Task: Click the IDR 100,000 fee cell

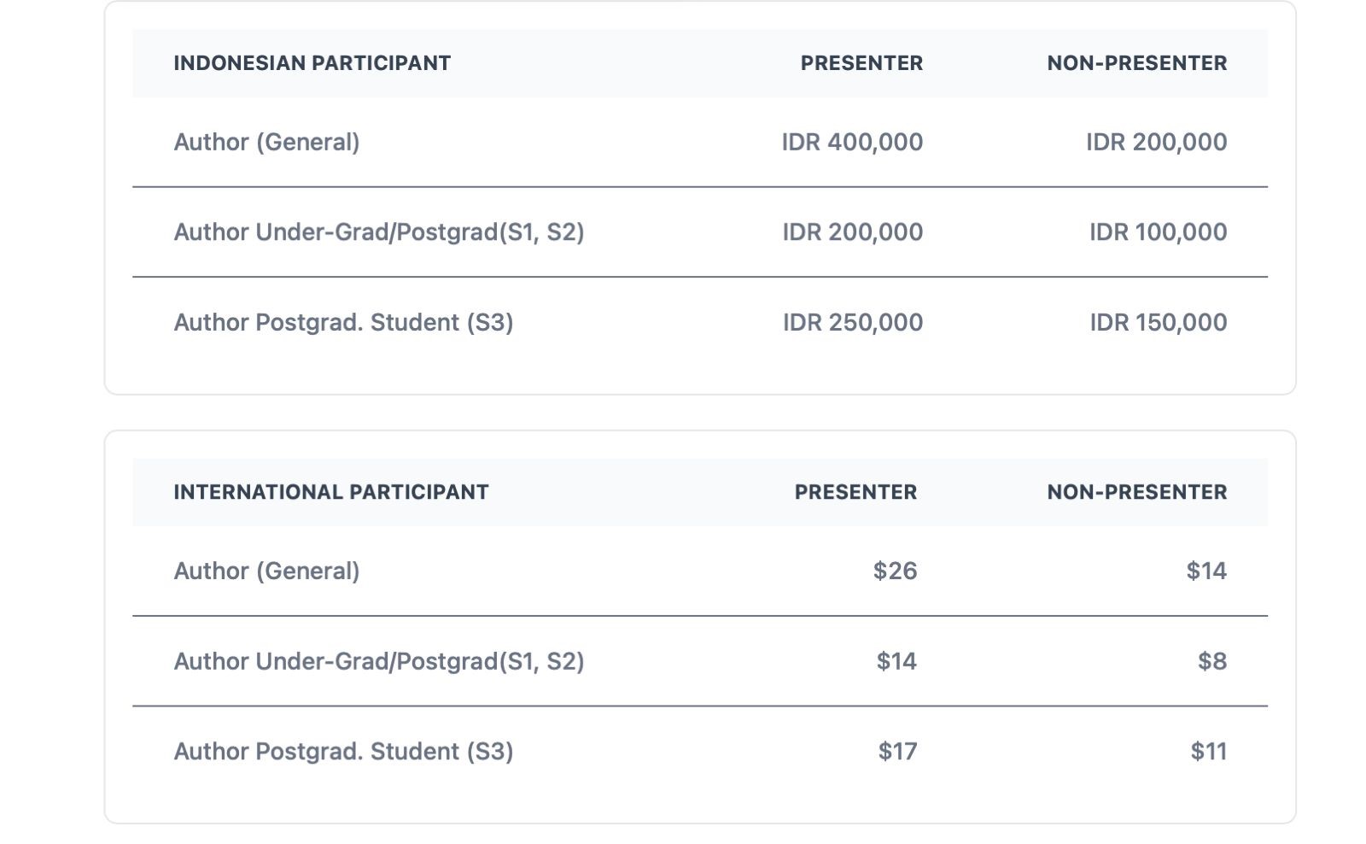Action: (1158, 232)
